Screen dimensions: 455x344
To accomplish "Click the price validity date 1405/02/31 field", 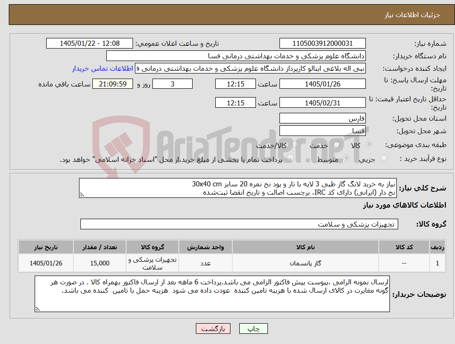I will point(322,103).
